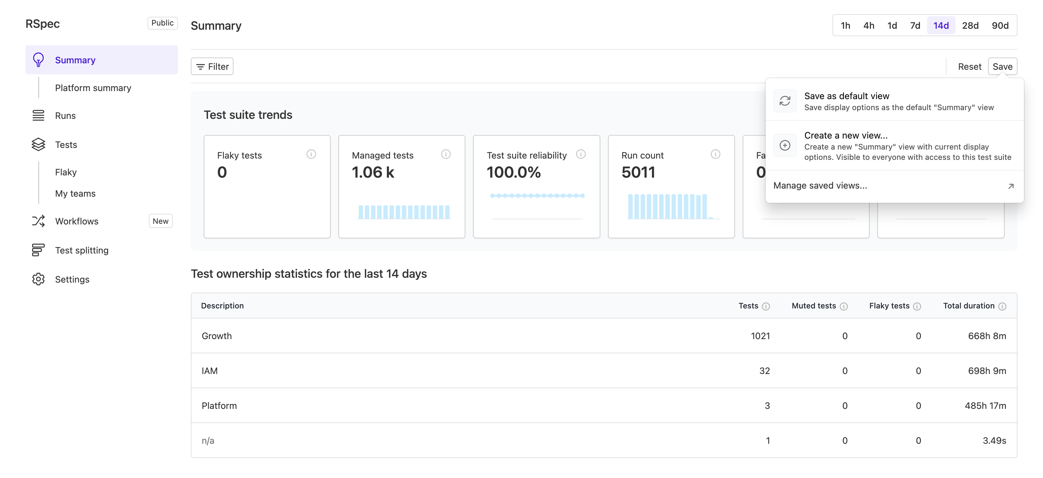Click the Test splitting icon
The height and width of the screenshot is (478, 1043).
pyautogui.click(x=38, y=250)
